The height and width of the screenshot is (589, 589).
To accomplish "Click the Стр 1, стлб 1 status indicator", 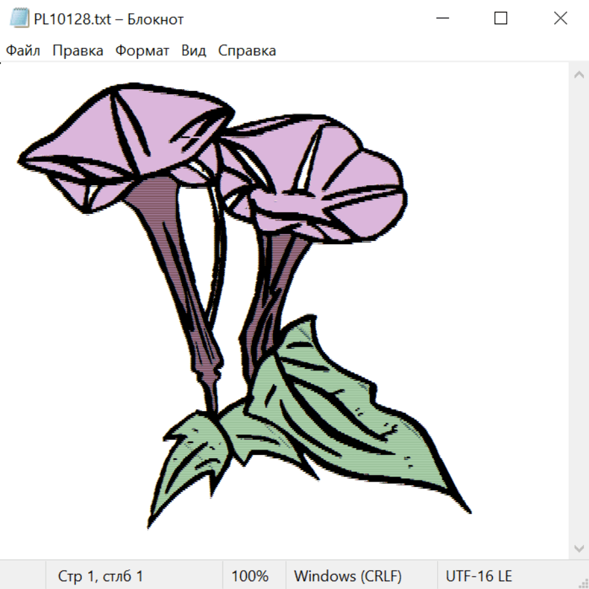I will pos(101,576).
